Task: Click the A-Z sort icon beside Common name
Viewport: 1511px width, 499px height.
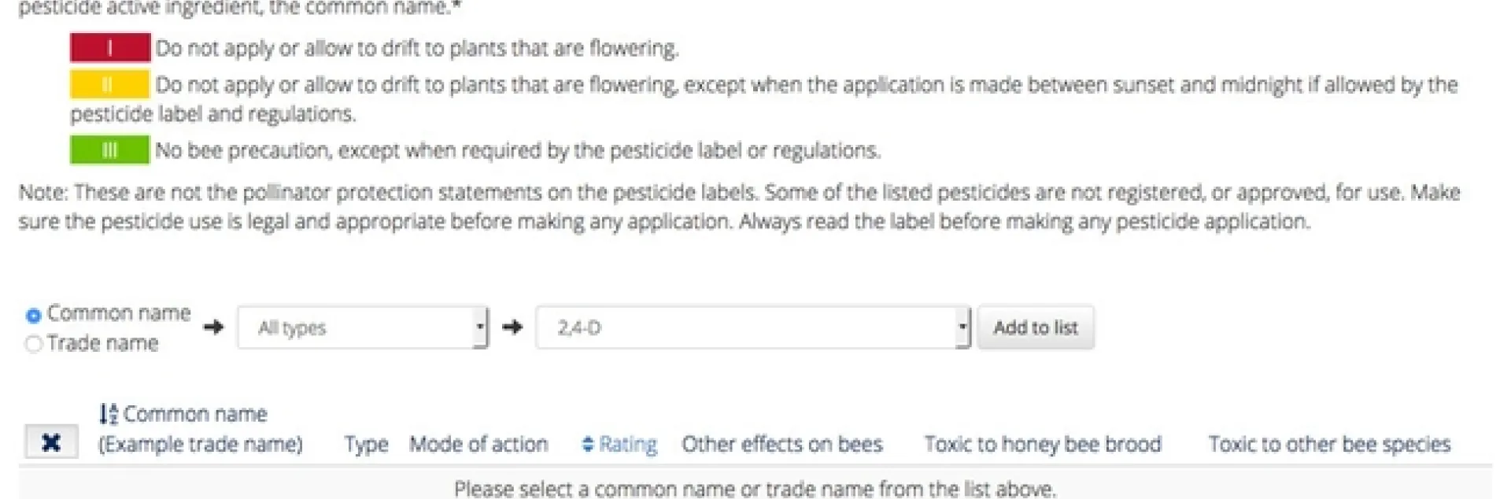Action: [x=109, y=412]
